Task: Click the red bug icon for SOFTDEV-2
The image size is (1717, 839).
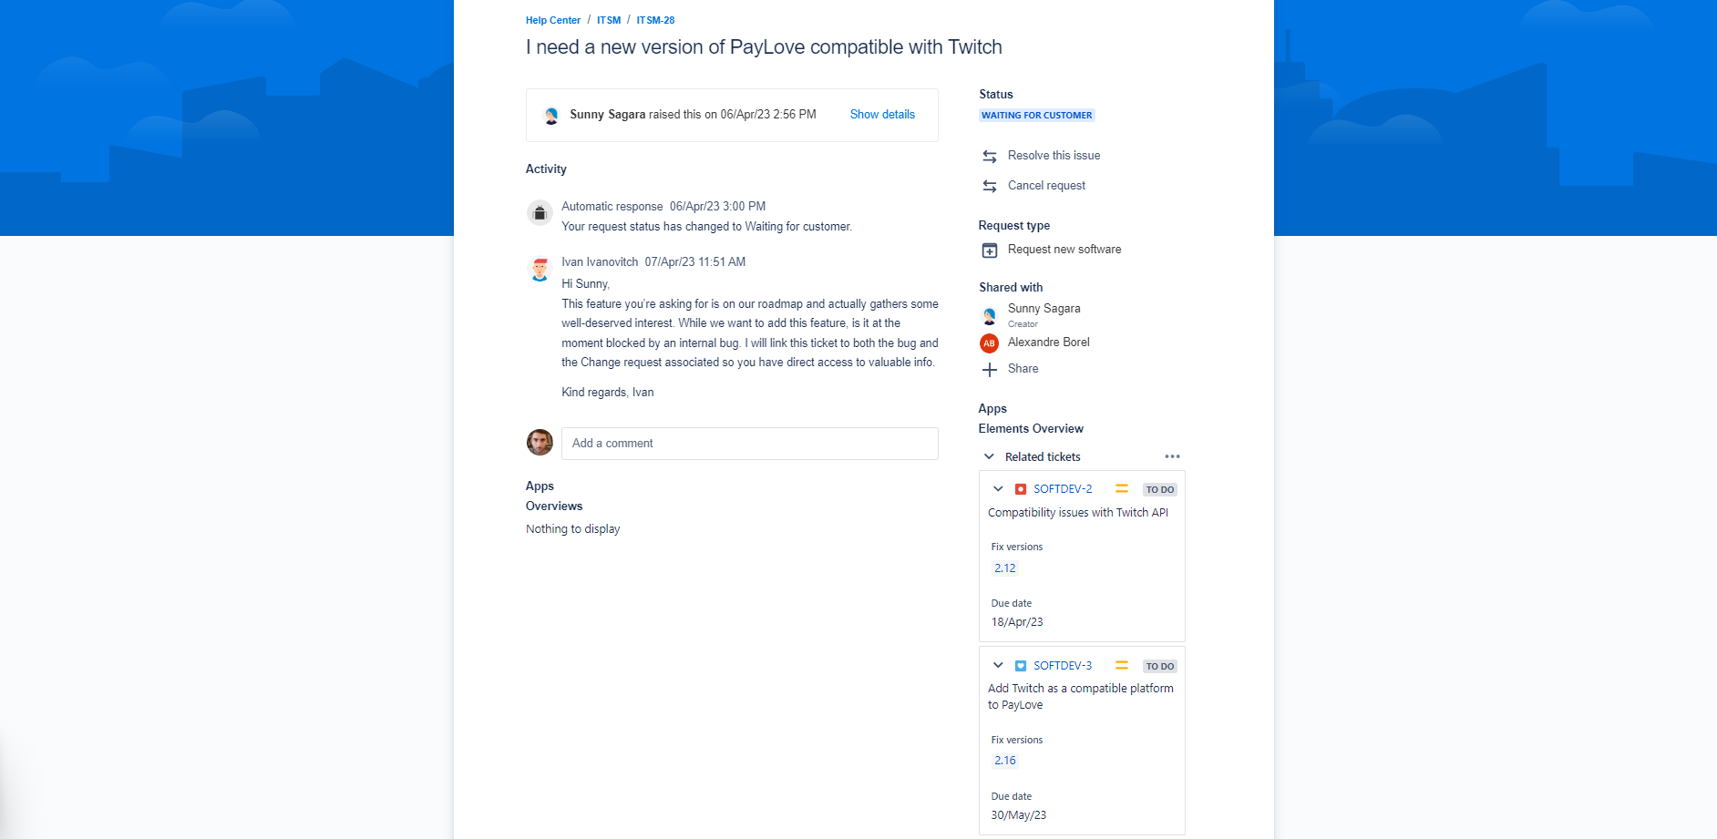Action: 1021,489
